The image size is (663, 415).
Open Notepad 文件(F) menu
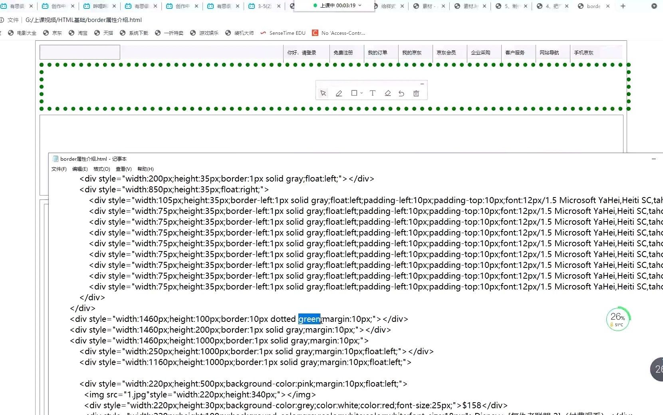pos(59,169)
